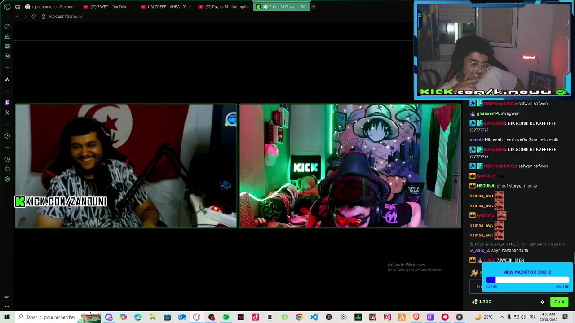Click username JJB2 in chat
The image size is (575, 323).
[x=489, y=260]
